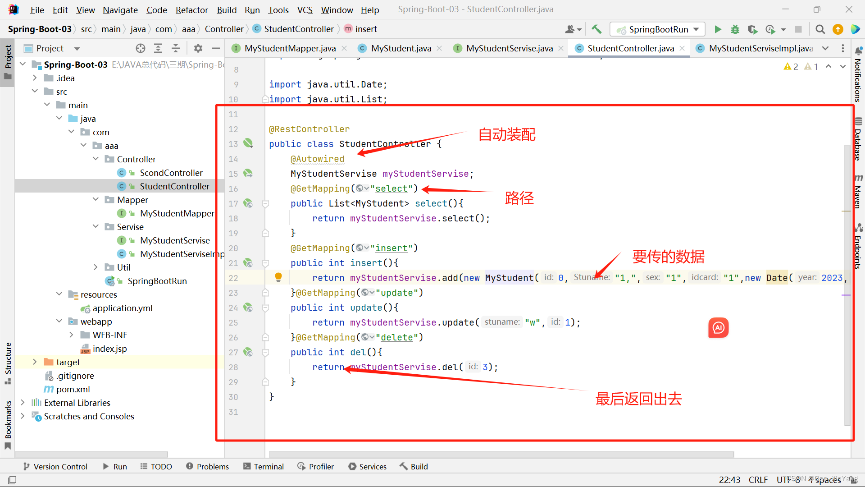
Task: Toggle code folding marker on line 17
Action: pos(265,204)
